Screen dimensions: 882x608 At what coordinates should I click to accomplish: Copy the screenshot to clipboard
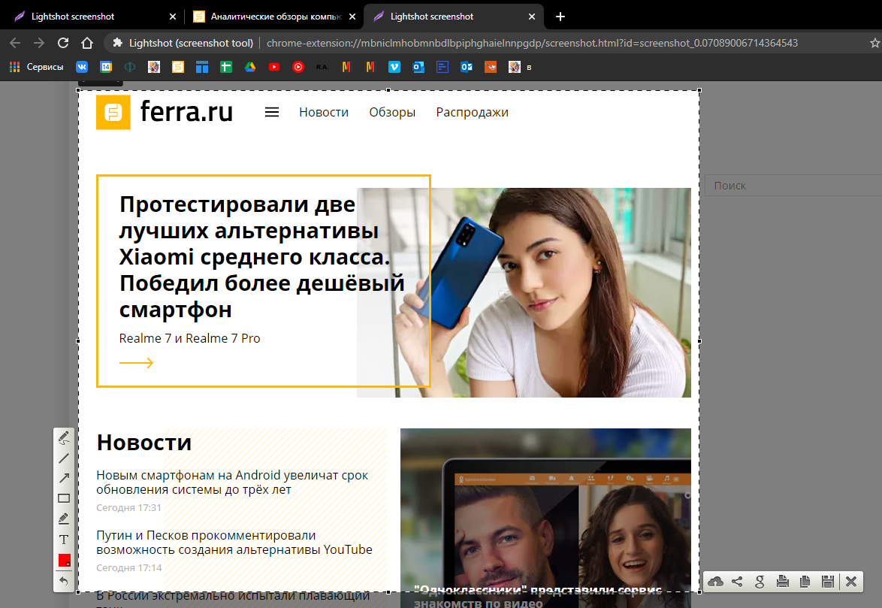[x=805, y=581]
